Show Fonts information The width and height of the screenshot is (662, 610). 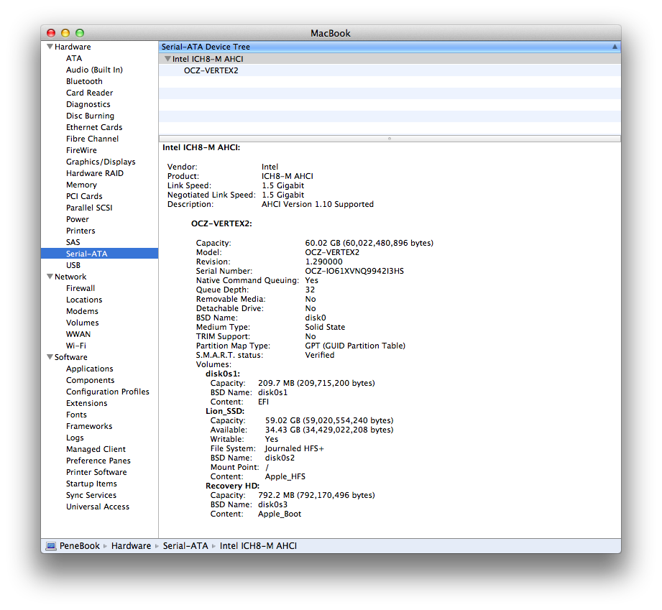tap(76, 415)
